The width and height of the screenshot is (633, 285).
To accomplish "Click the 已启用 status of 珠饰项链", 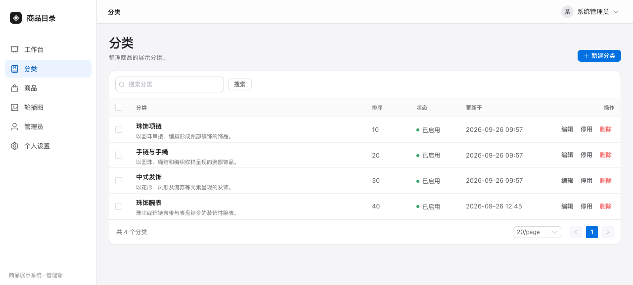I will coord(428,130).
